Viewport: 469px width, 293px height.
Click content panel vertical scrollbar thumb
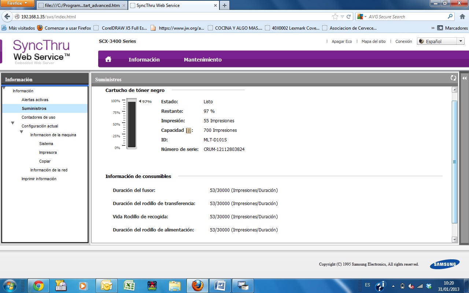455,162
